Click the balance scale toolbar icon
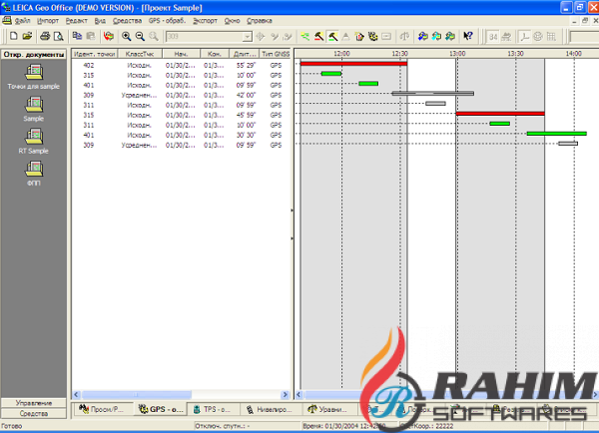Screen dimensions: 599x433 point(404,36)
